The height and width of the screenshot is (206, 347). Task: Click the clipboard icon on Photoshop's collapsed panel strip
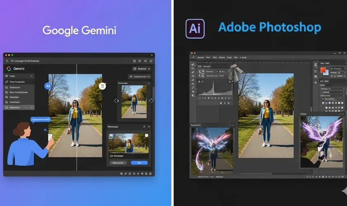(316, 65)
